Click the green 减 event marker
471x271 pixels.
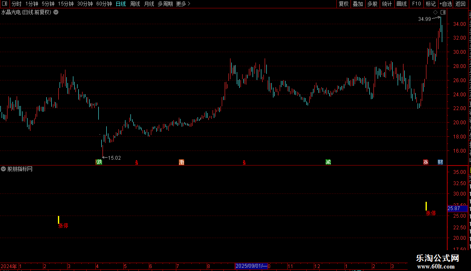pyautogui.click(x=328, y=162)
